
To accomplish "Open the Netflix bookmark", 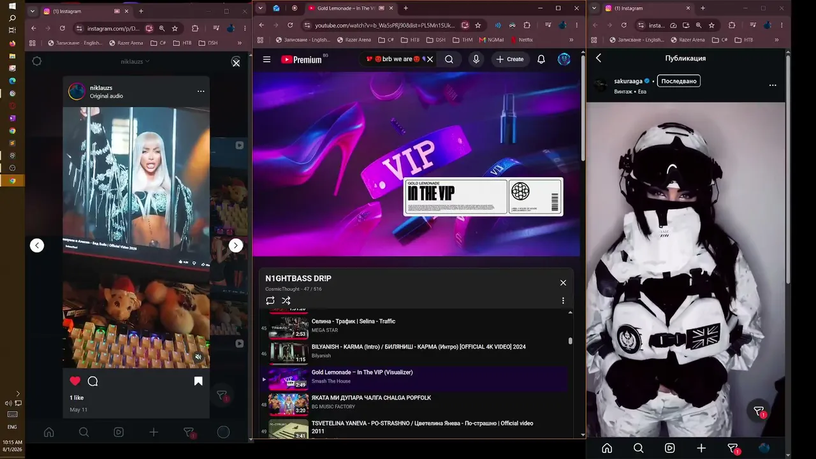I will (x=521, y=40).
